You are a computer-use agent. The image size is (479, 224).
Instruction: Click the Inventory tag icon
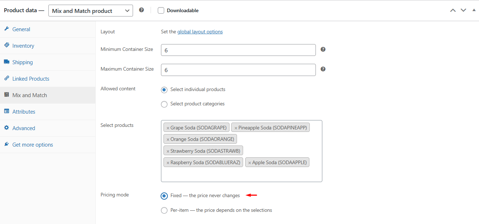[x=6, y=46]
